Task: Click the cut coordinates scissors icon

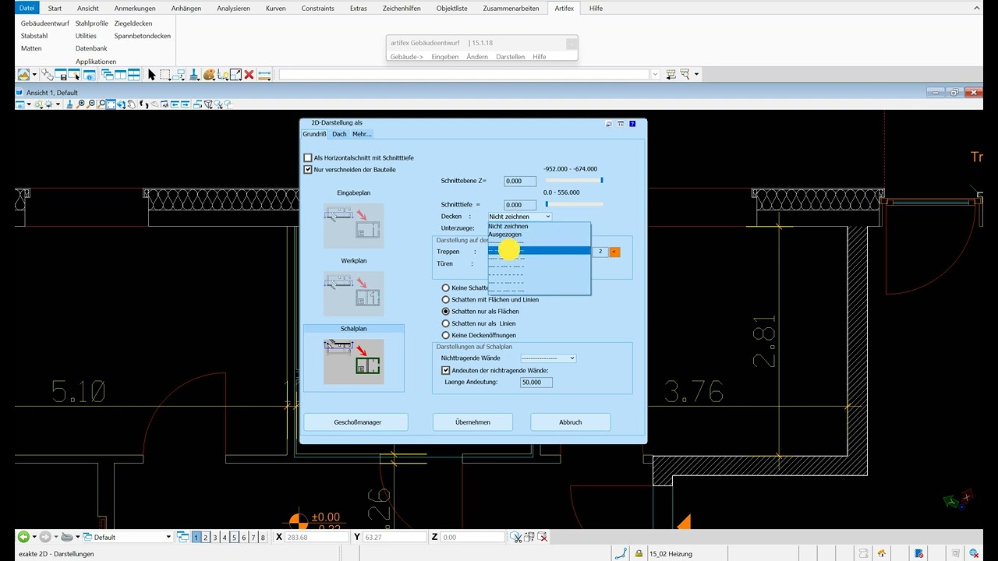Action: coord(516,537)
